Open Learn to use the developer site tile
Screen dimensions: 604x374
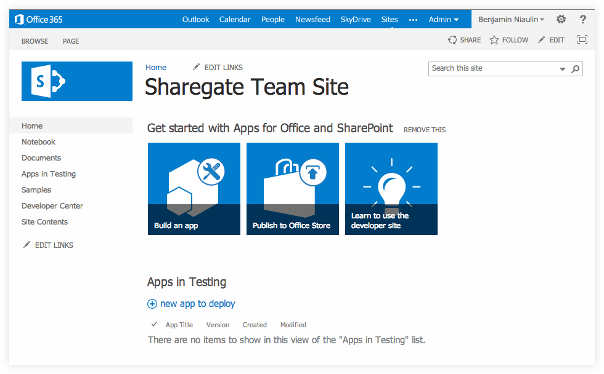(391, 189)
